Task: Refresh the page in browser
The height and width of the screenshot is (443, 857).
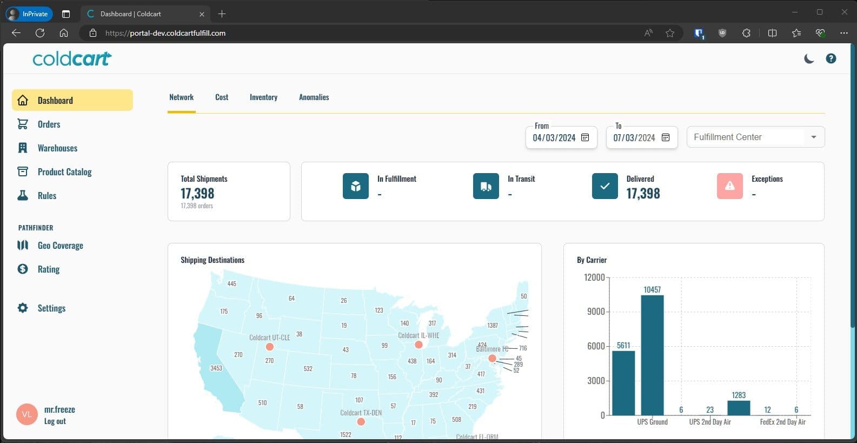Action: [x=40, y=33]
